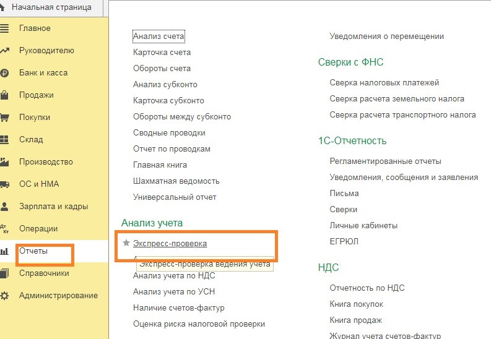Open the Шахматная ведомость report

tap(176, 181)
